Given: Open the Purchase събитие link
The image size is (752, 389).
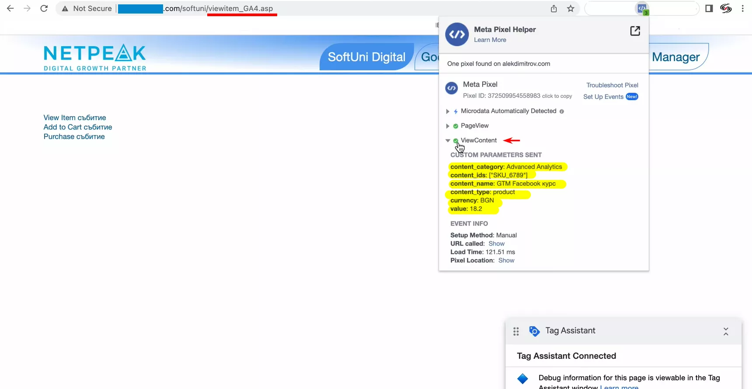Looking at the screenshot, I should (74, 136).
